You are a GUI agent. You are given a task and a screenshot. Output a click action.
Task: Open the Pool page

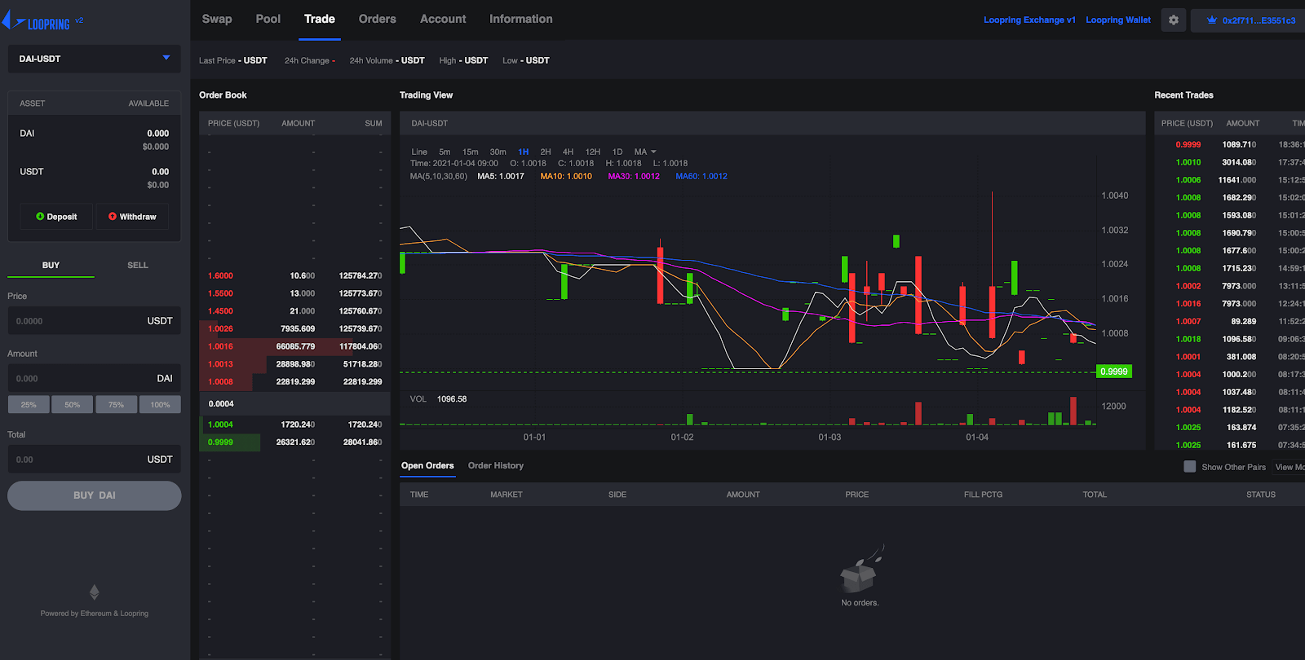[268, 19]
